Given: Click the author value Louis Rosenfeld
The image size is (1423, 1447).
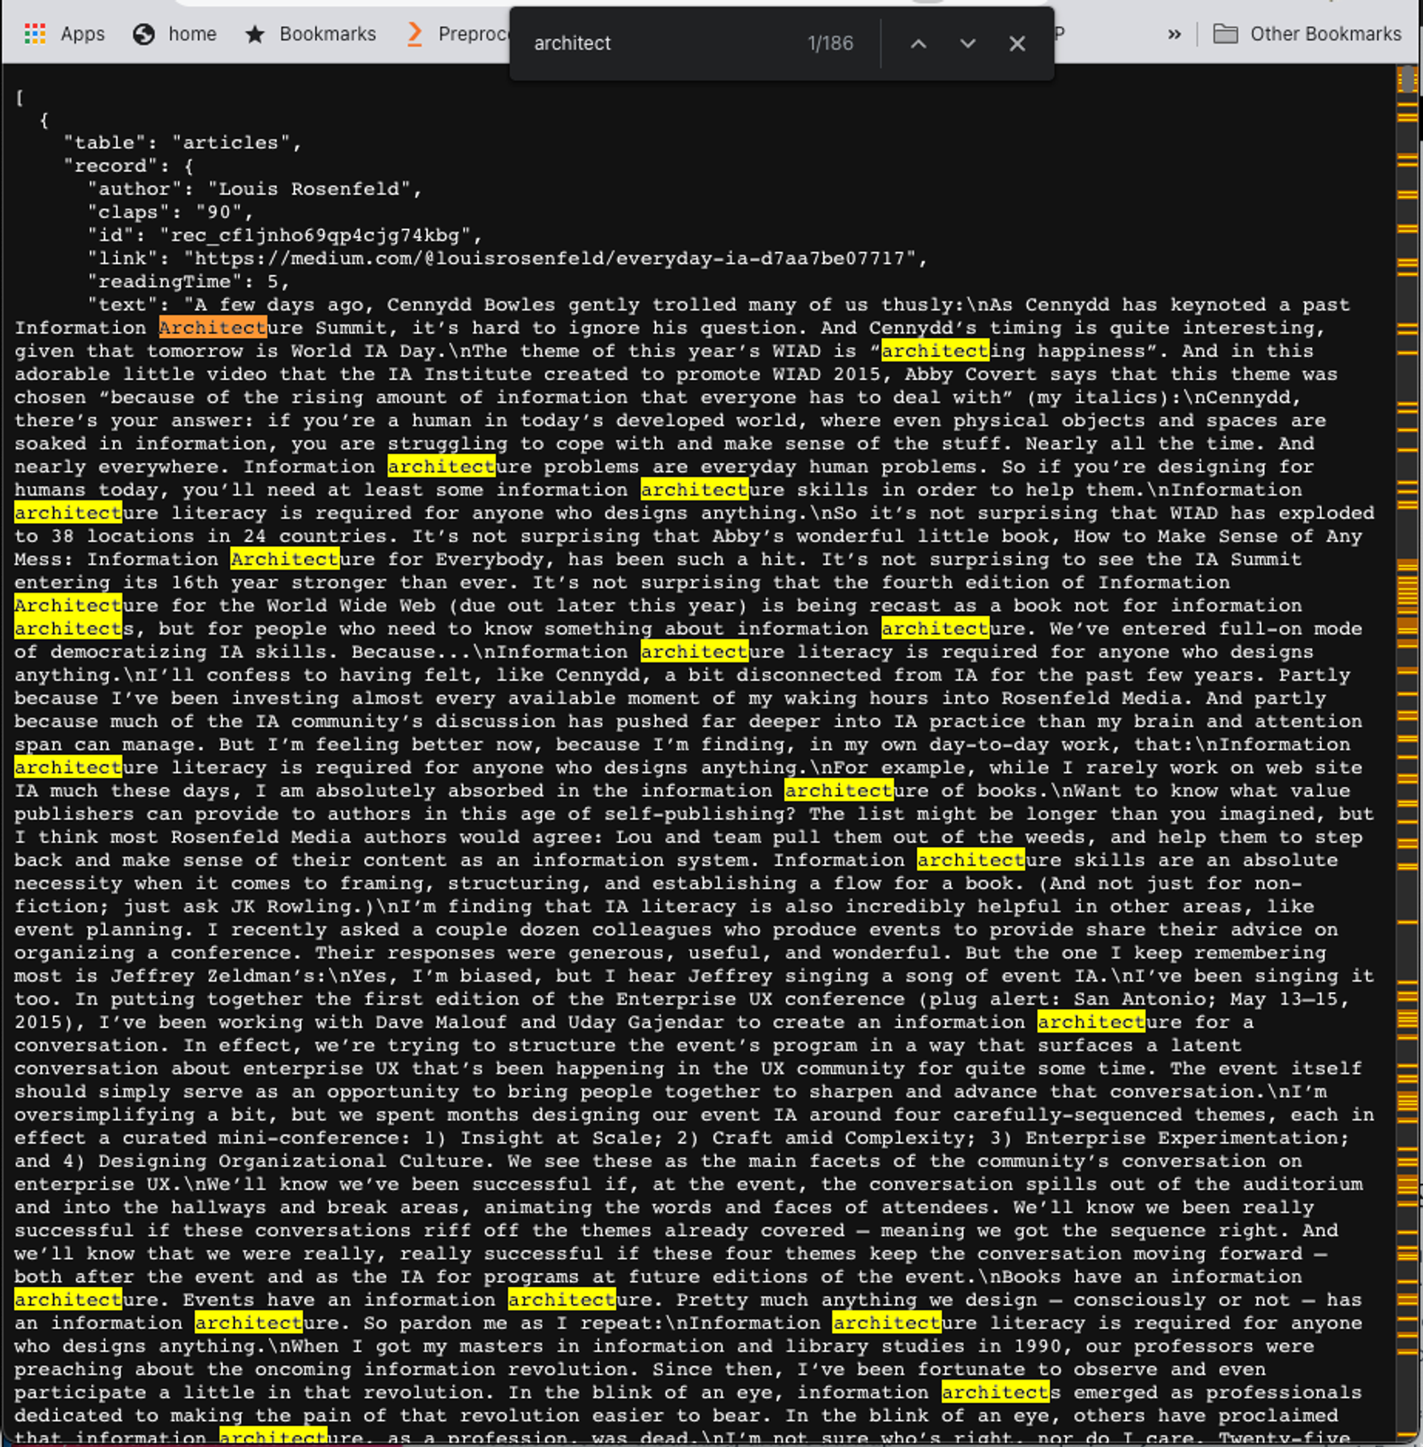Looking at the screenshot, I should (x=308, y=189).
